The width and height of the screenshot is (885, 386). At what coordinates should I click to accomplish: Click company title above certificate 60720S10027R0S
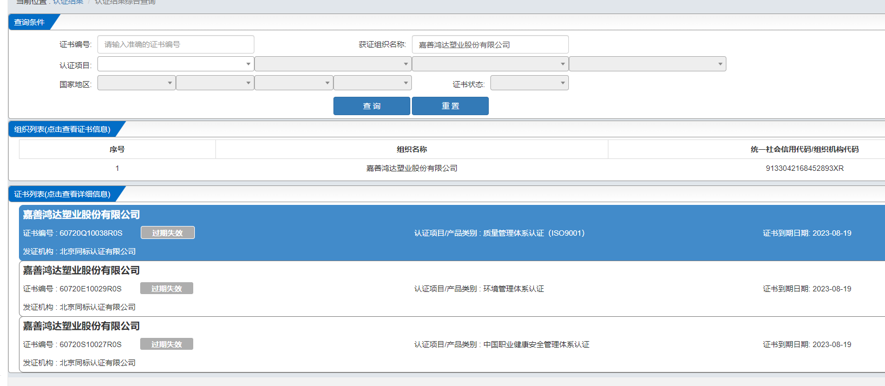click(x=81, y=326)
